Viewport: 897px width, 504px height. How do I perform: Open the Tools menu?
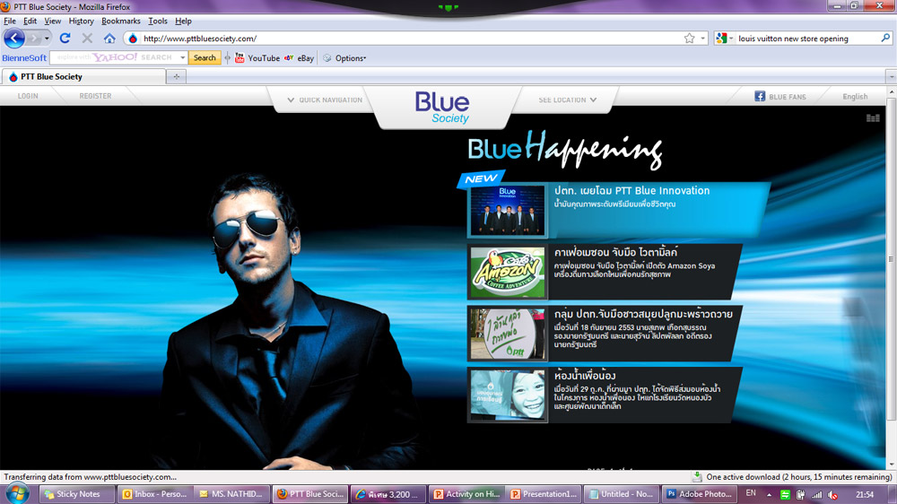[158, 22]
